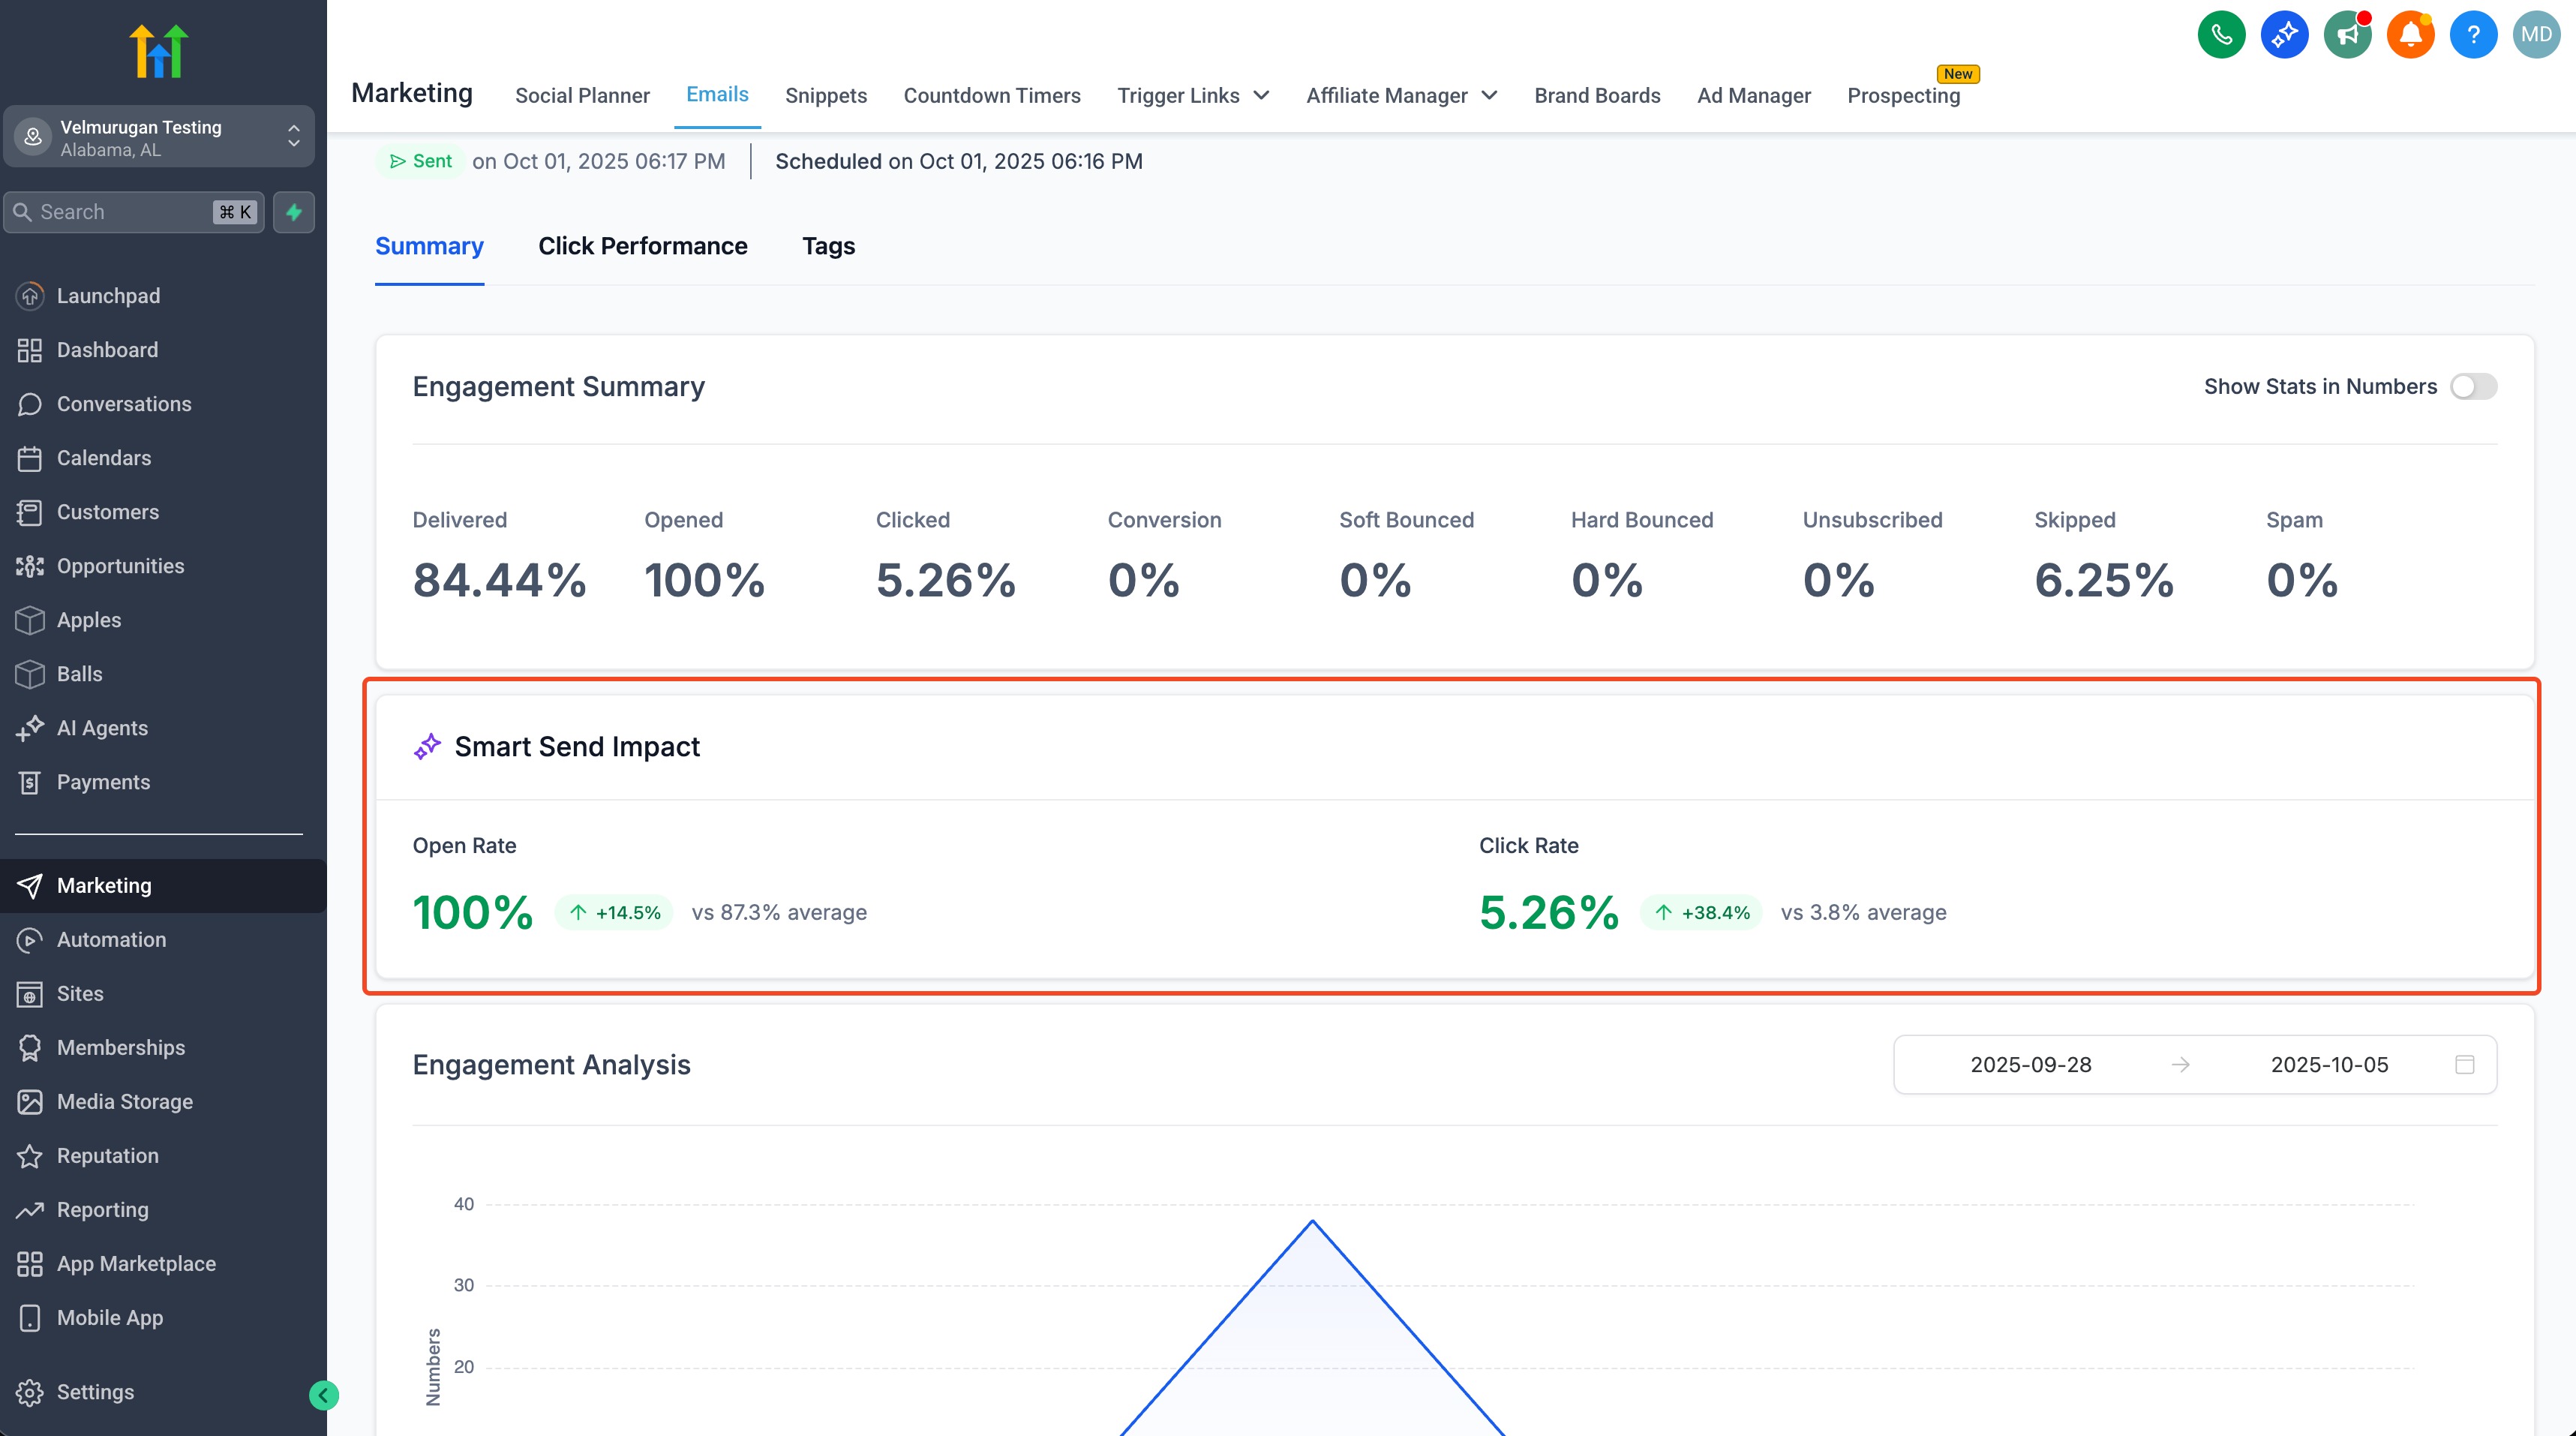
Task: Switch to the Tags tab
Action: coord(828,246)
